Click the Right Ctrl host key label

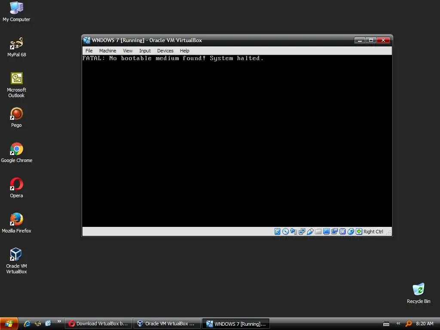pos(373,232)
